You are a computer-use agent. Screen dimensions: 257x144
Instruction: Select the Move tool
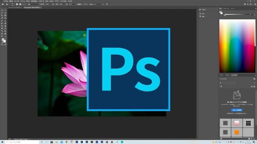[2, 10]
